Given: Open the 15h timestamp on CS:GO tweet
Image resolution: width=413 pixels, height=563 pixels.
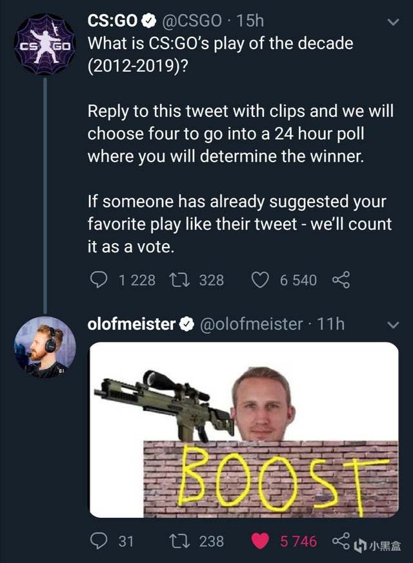Looking at the screenshot, I should coord(251,21).
